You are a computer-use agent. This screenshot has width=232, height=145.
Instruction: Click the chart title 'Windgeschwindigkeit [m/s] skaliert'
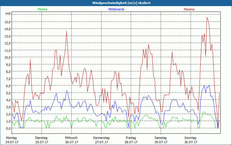121,3
